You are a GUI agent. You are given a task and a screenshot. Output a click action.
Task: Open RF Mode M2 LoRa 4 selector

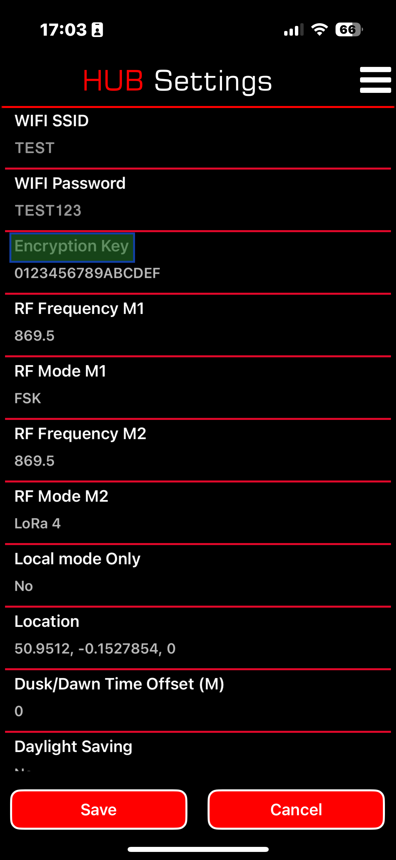coord(38,524)
